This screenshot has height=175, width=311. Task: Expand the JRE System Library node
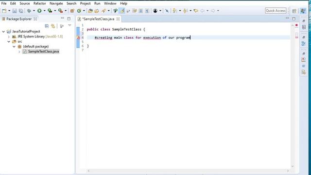click(x=9, y=37)
